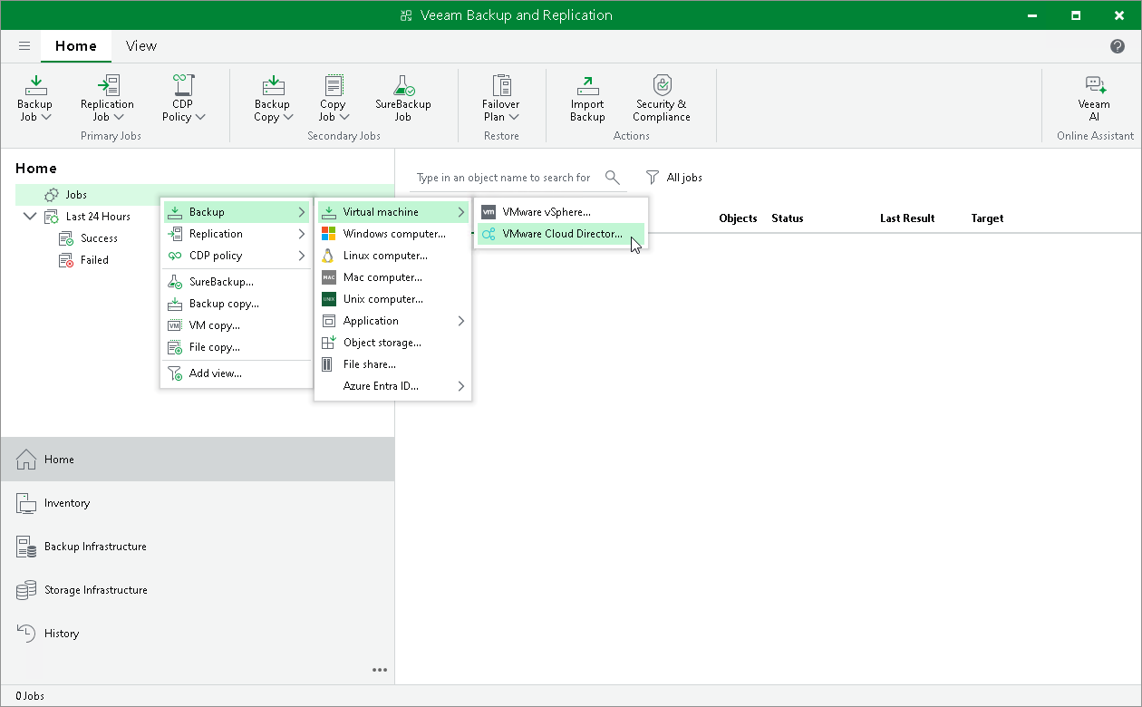Expand the Application submenu arrow
Viewport: 1142px width, 707px height.
460,321
